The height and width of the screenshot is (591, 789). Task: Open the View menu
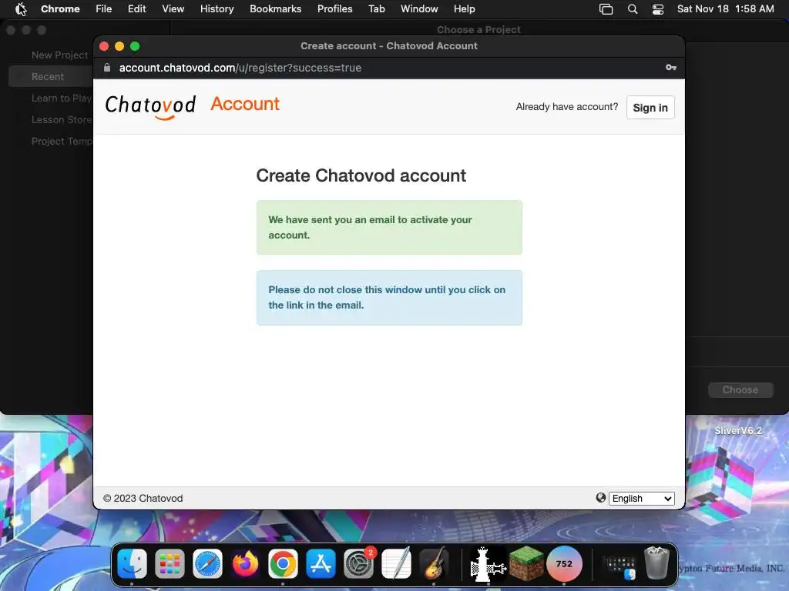click(x=173, y=9)
